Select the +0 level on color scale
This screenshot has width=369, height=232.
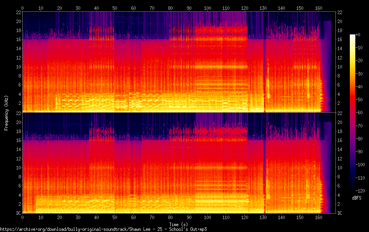point(358,34)
